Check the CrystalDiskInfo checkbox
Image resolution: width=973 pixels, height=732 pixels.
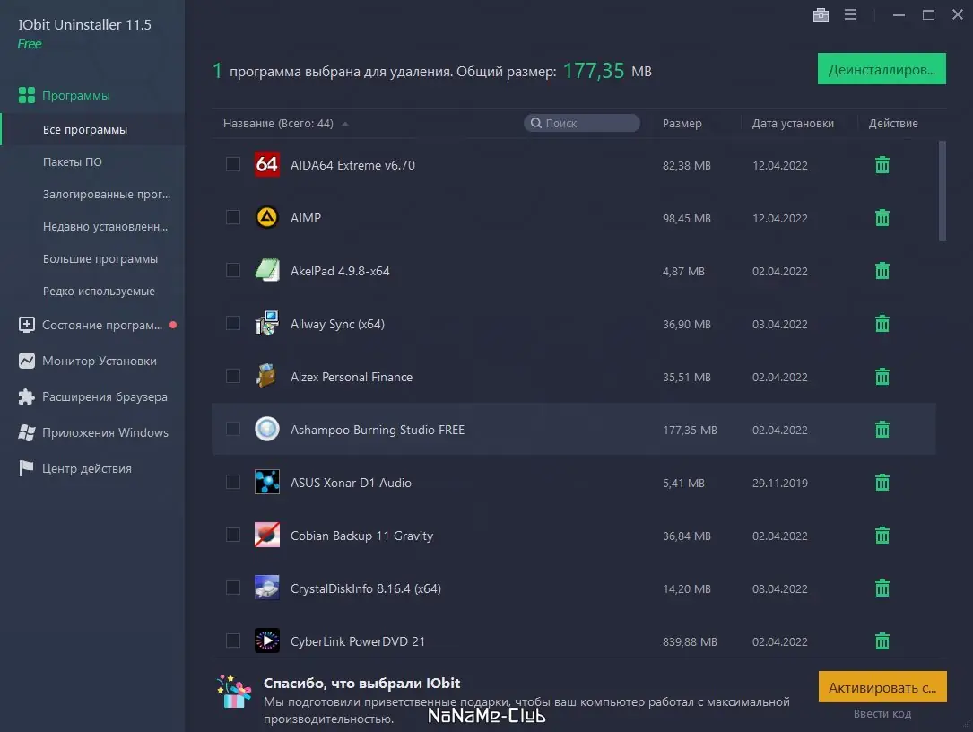pyautogui.click(x=232, y=588)
